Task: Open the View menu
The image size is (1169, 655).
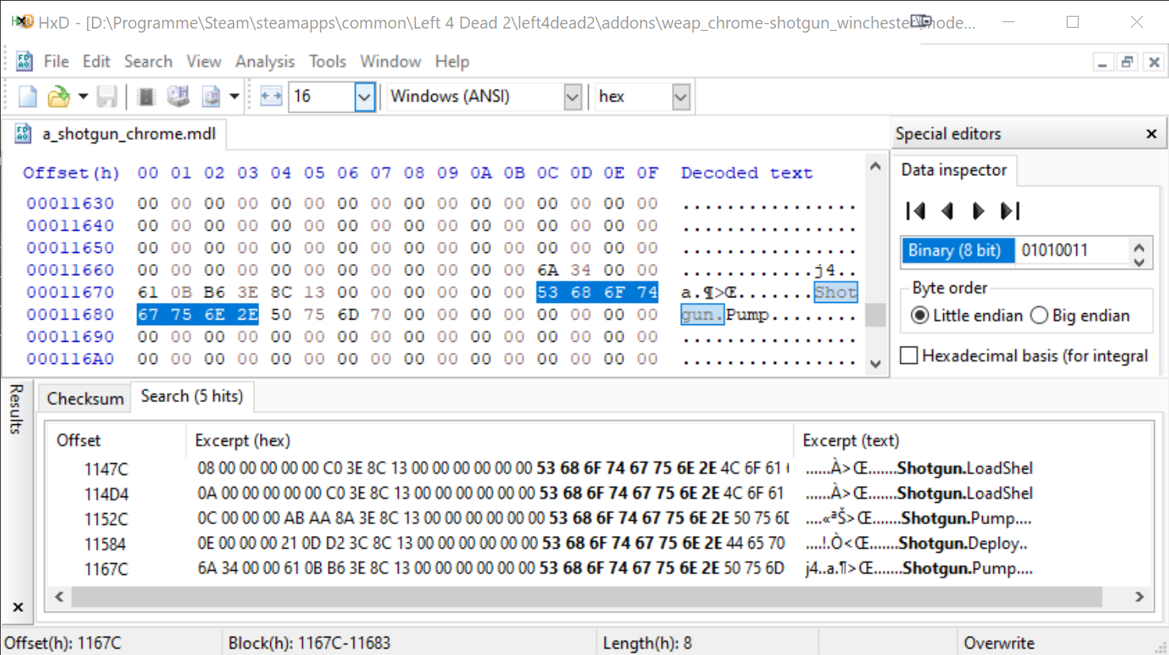Action: 204,61
